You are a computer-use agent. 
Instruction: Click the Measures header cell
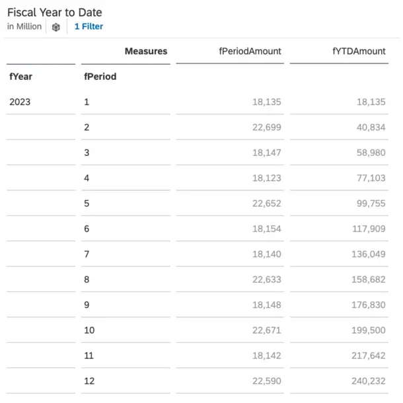pyautogui.click(x=146, y=51)
